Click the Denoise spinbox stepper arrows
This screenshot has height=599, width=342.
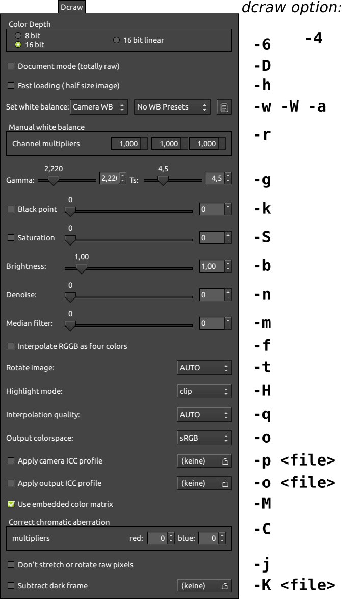click(x=228, y=295)
